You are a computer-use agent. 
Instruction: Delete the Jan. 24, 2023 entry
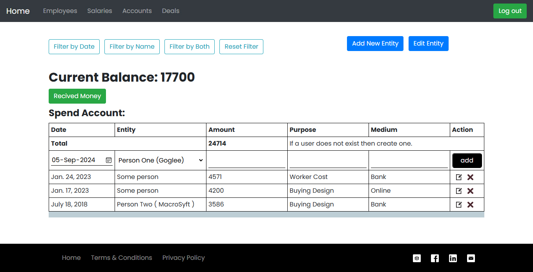[x=470, y=177]
